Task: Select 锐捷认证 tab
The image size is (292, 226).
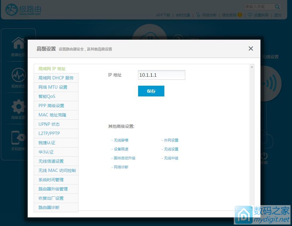Action: 56,143
